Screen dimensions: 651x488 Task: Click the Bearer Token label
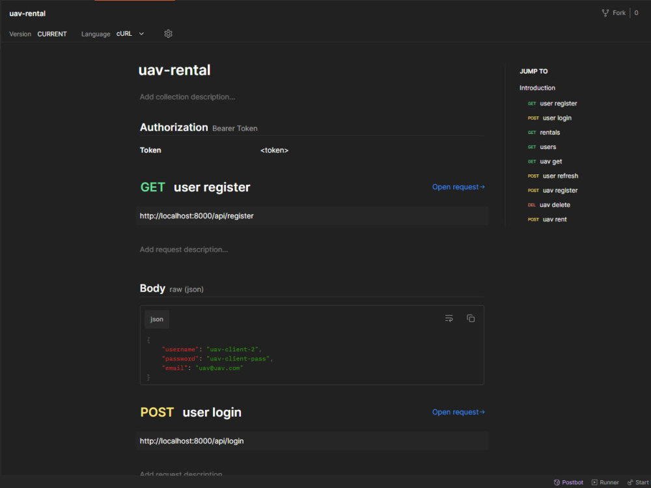235,129
